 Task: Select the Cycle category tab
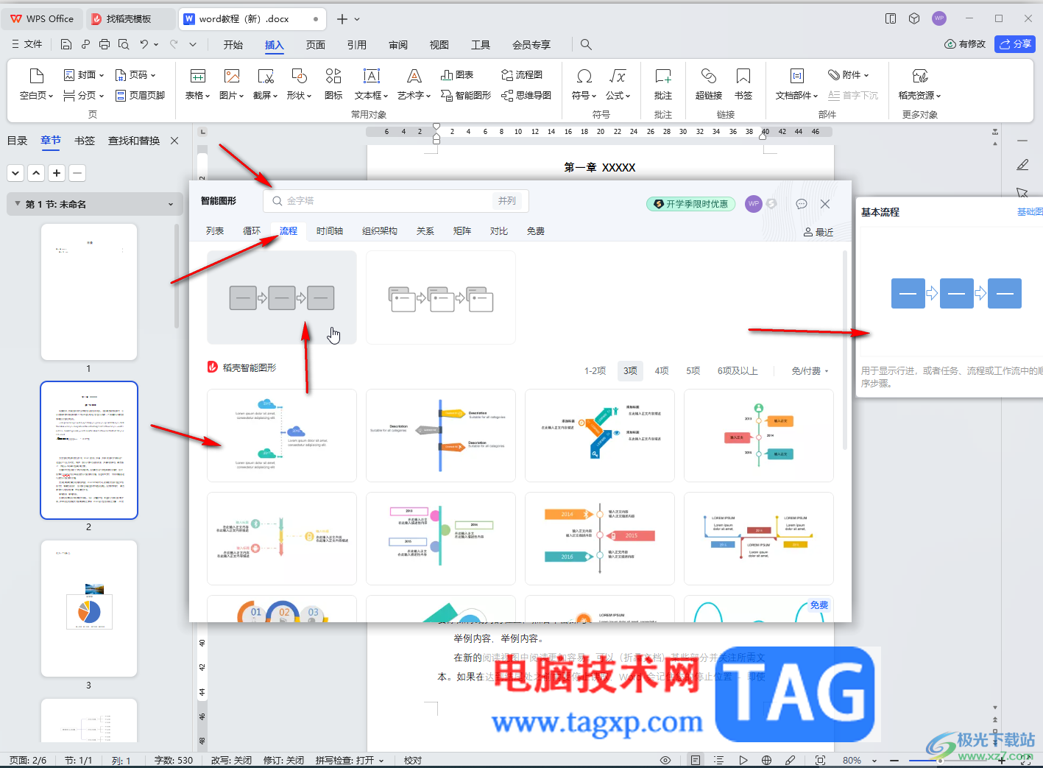pyautogui.click(x=252, y=231)
